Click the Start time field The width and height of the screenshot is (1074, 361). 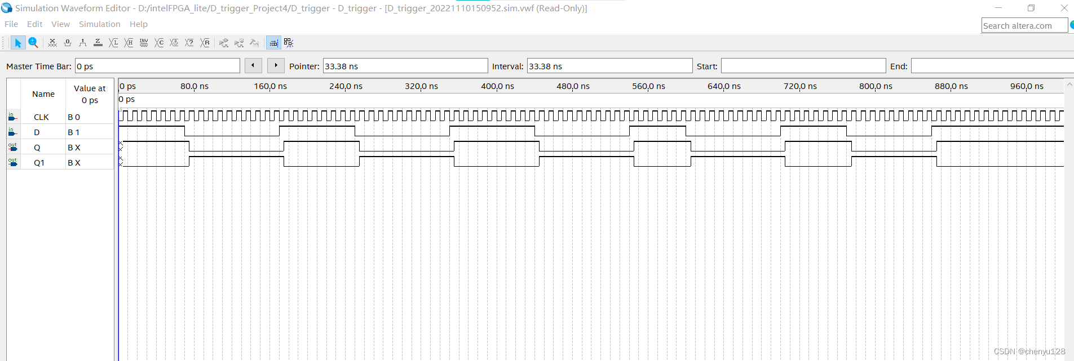pos(803,66)
